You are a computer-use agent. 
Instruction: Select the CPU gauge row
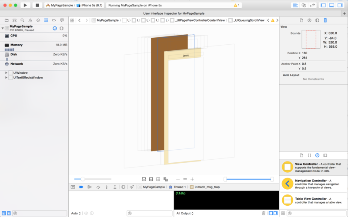34,36
